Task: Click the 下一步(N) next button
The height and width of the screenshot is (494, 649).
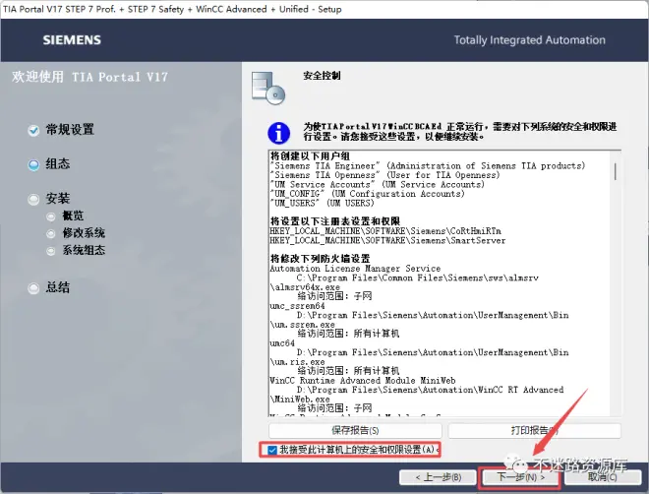Action: 520,477
